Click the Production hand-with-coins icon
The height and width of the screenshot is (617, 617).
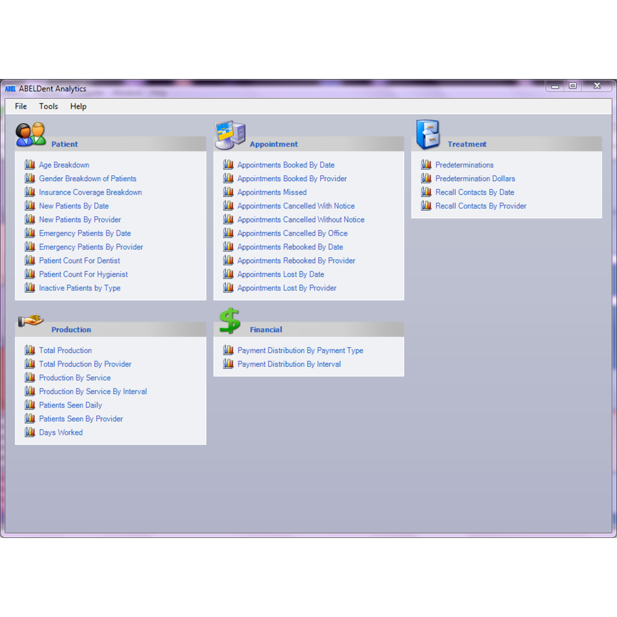pyautogui.click(x=30, y=321)
